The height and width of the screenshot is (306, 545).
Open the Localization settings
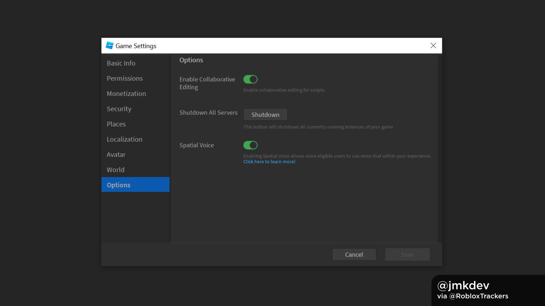[x=124, y=139]
